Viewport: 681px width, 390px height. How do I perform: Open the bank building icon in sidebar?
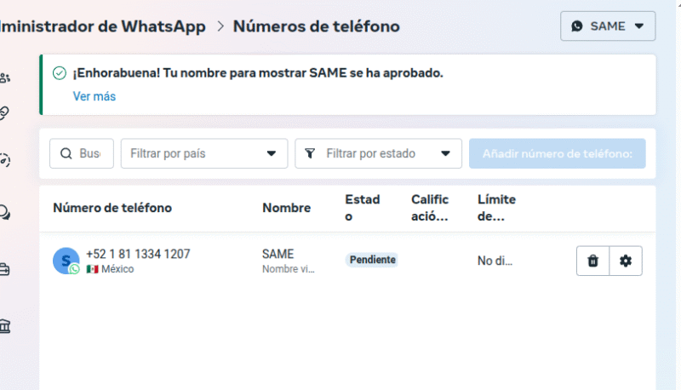coord(5,326)
